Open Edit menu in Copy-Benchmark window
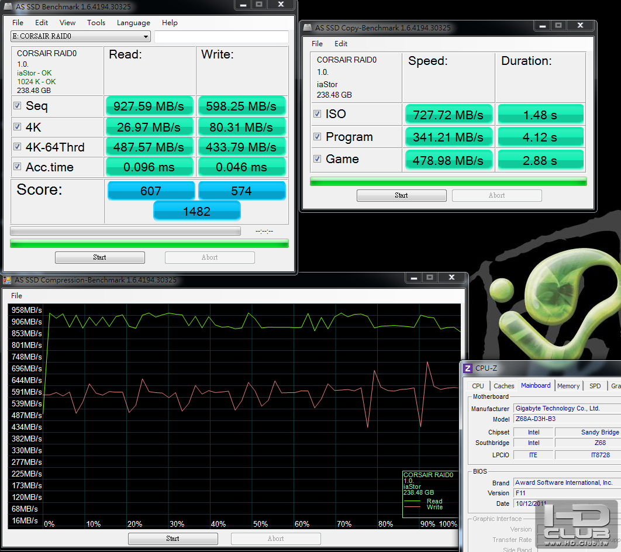 [x=340, y=43]
